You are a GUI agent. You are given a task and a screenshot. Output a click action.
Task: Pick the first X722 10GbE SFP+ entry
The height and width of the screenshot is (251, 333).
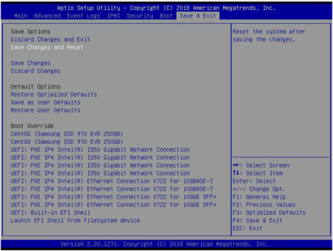coord(113,197)
